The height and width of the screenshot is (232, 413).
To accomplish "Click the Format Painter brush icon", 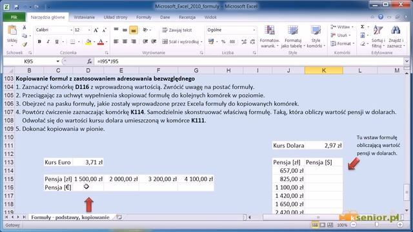I will click(25, 44).
